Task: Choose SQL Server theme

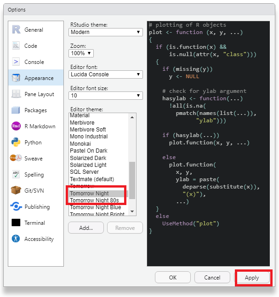Action: [x=98, y=172]
